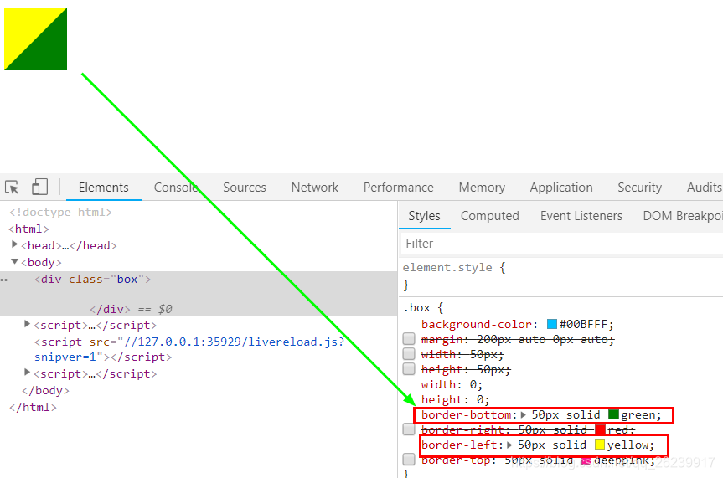723x478 pixels.
Task: Select the Styles sub-tab
Action: coord(424,216)
